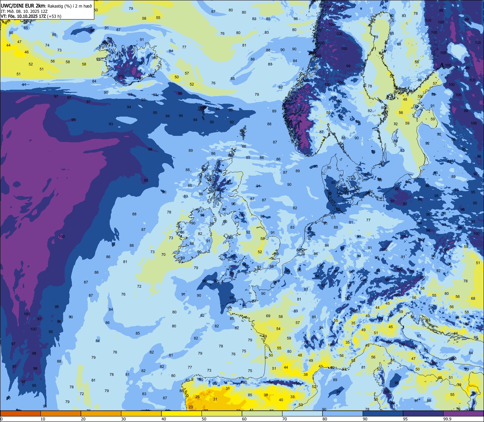Click the legend tick label "90"
The height and width of the screenshot is (422, 484).
[x=365, y=419]
